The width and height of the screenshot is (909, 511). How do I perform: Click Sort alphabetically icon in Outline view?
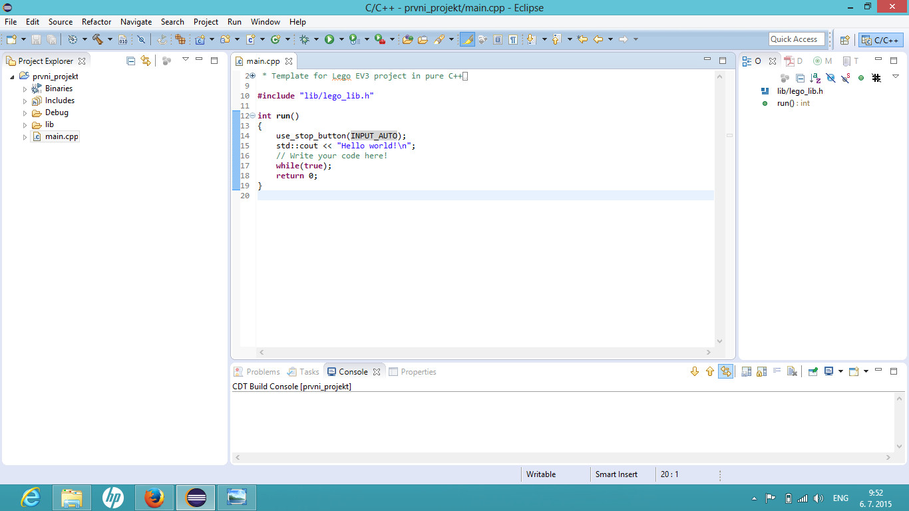click(815, 79)
